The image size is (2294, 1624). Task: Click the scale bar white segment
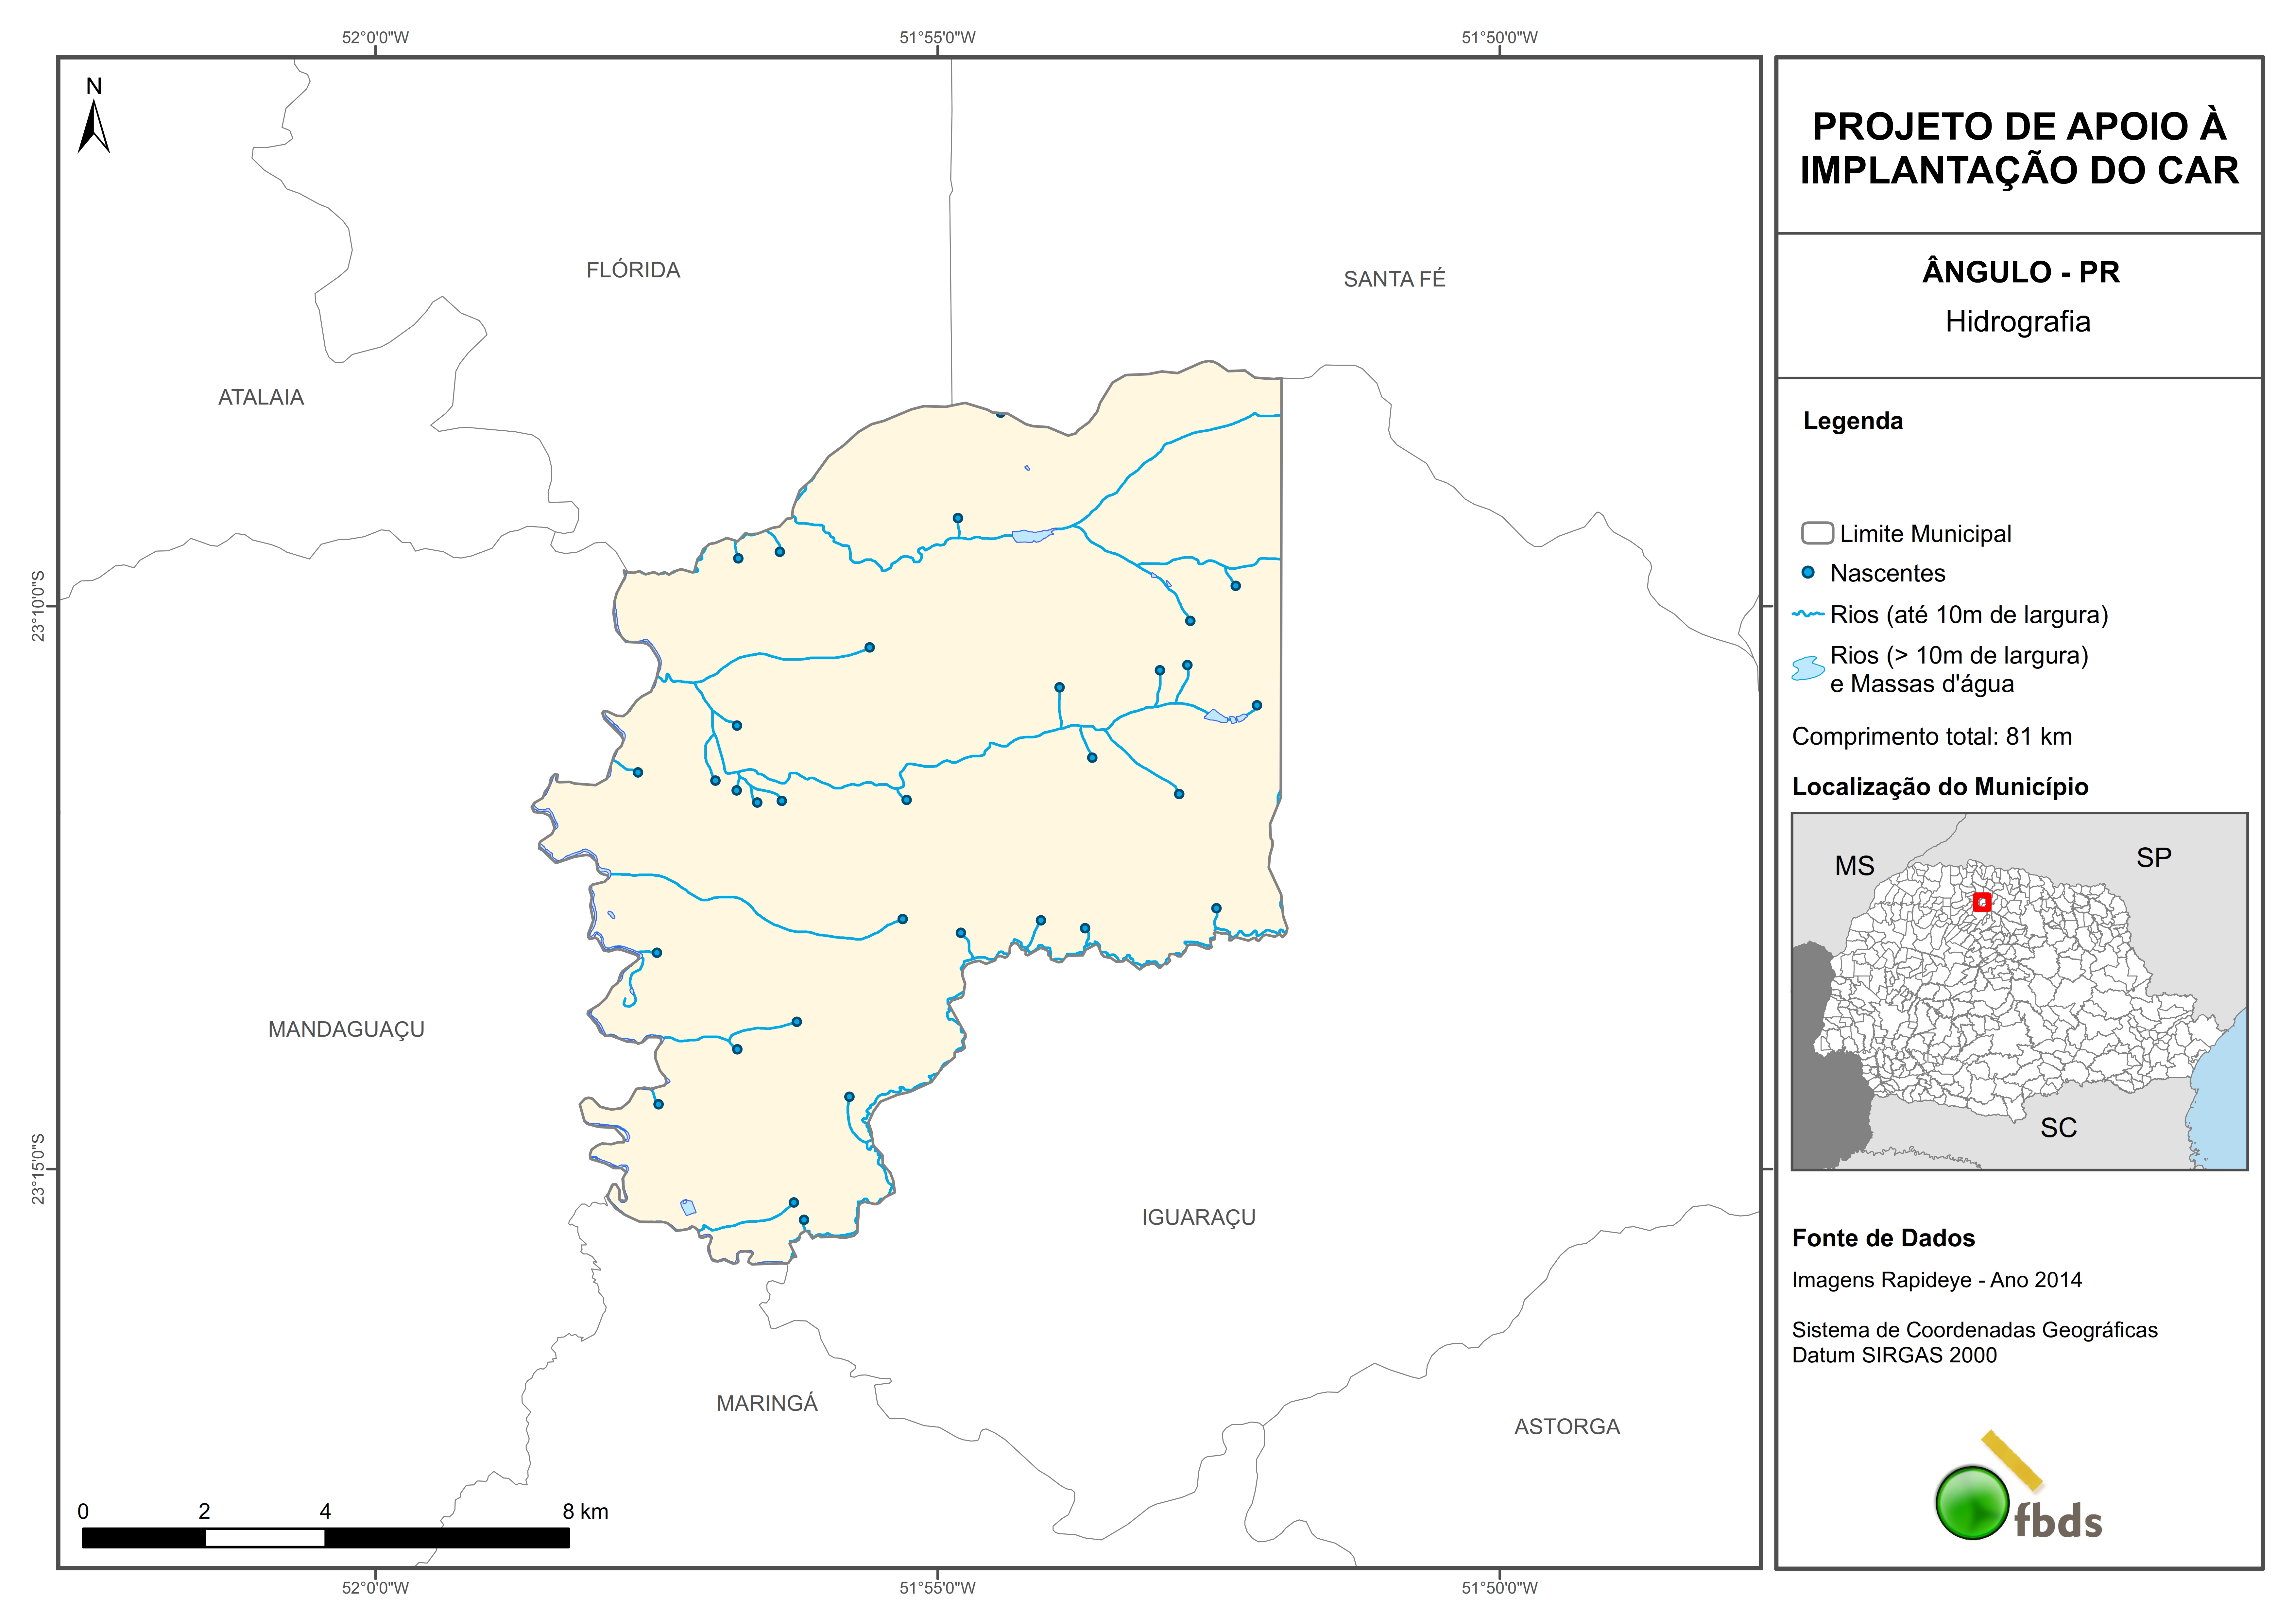click(265, 1538)
